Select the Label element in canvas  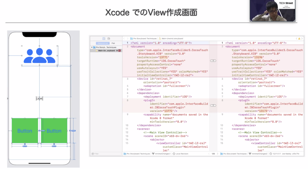tap(39, 99)
